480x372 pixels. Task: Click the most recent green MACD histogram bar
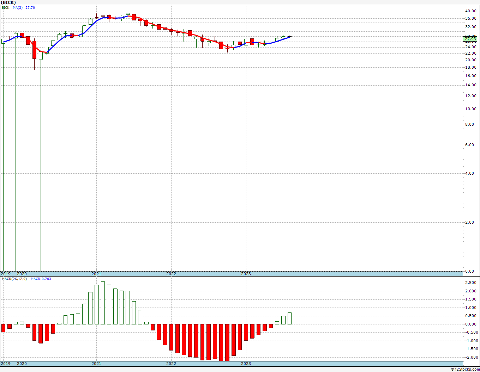[x=289, y=318]
